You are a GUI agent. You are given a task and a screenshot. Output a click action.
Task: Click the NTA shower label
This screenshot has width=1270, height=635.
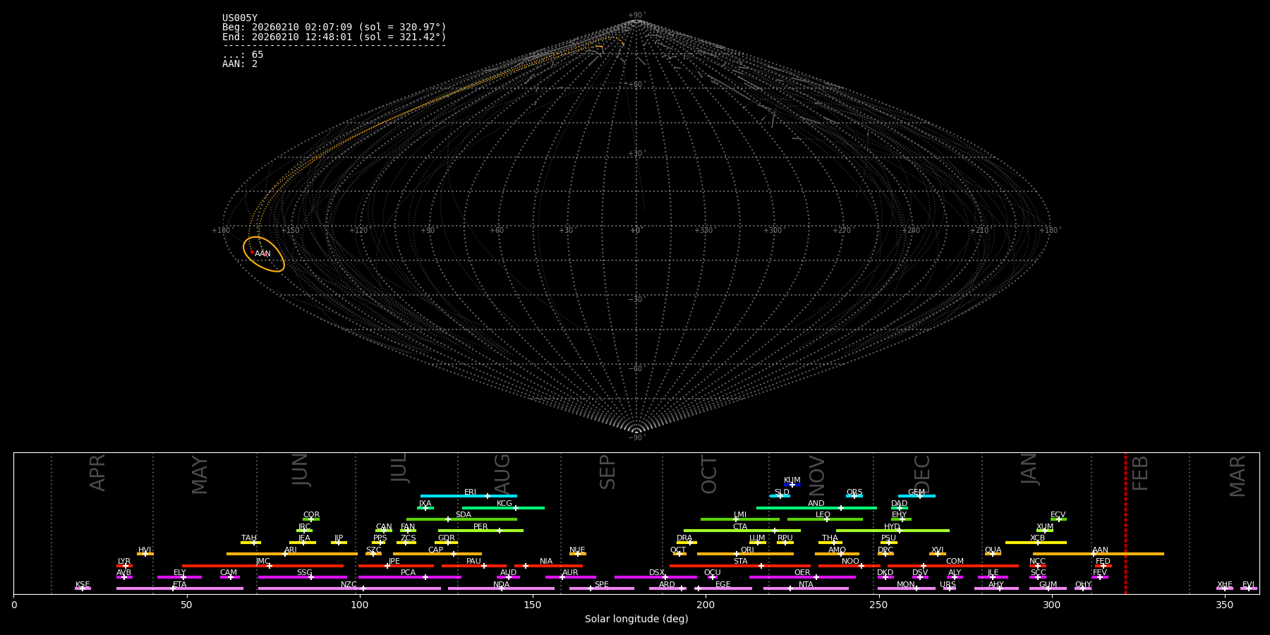coord(806,585)
